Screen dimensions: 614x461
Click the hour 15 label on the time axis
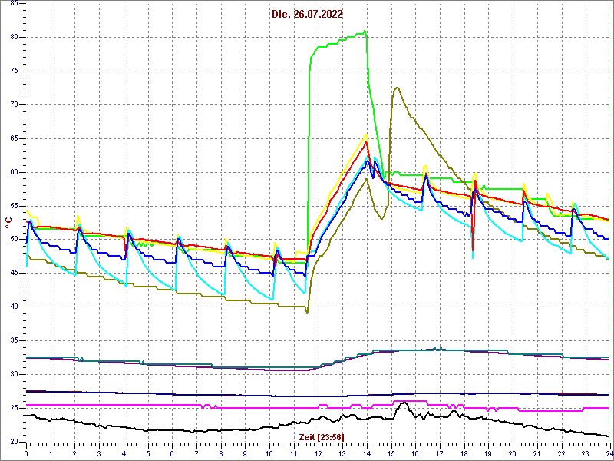point(391,454)
